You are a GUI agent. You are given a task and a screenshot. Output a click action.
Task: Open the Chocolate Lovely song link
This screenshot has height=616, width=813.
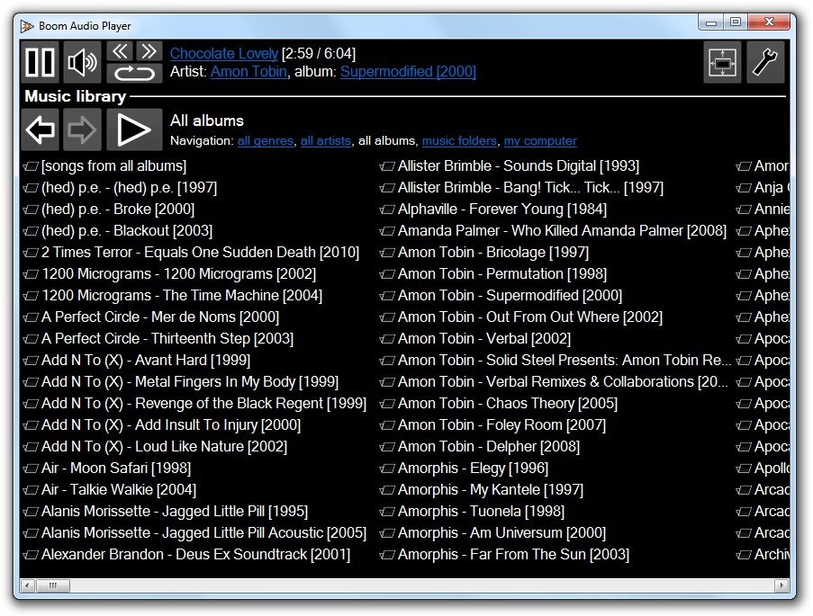coord(224,53)
